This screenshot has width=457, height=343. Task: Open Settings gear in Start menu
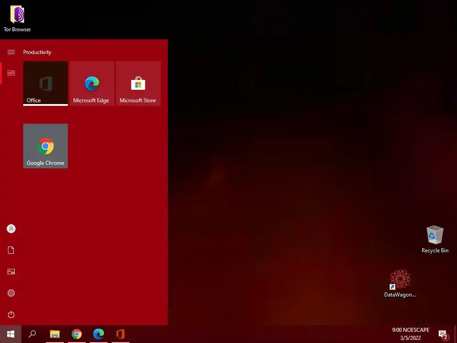(x=11, y=293)
